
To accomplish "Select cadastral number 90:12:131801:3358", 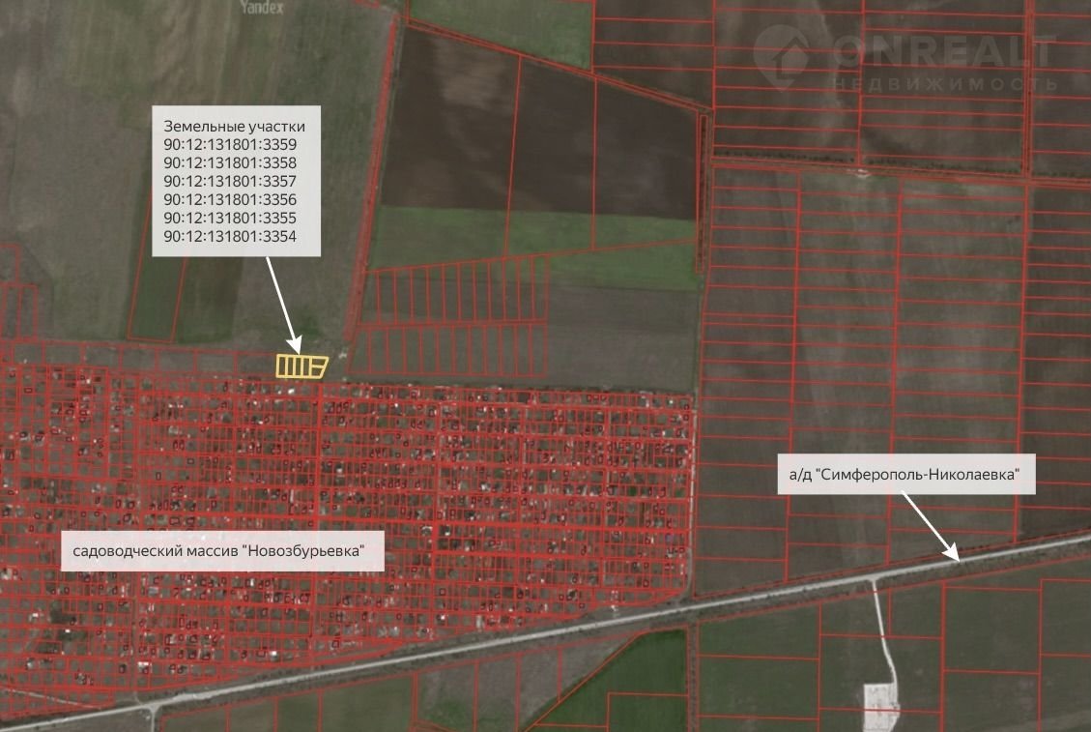I will [230, 163].
